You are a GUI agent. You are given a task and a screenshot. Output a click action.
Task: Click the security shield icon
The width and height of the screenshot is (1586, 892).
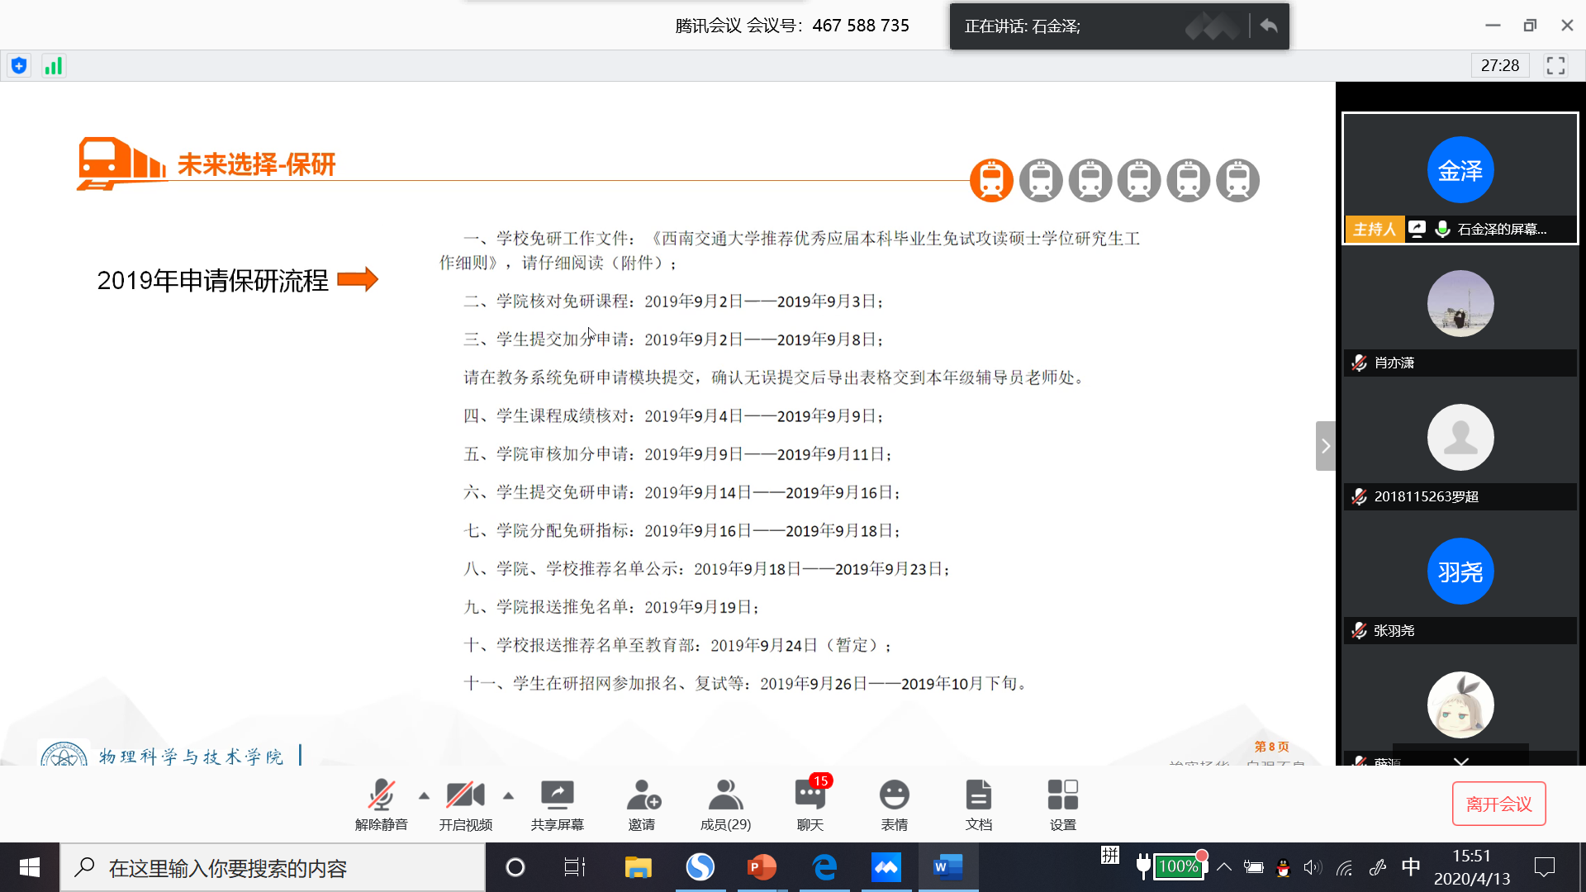[x=19, y=66]
